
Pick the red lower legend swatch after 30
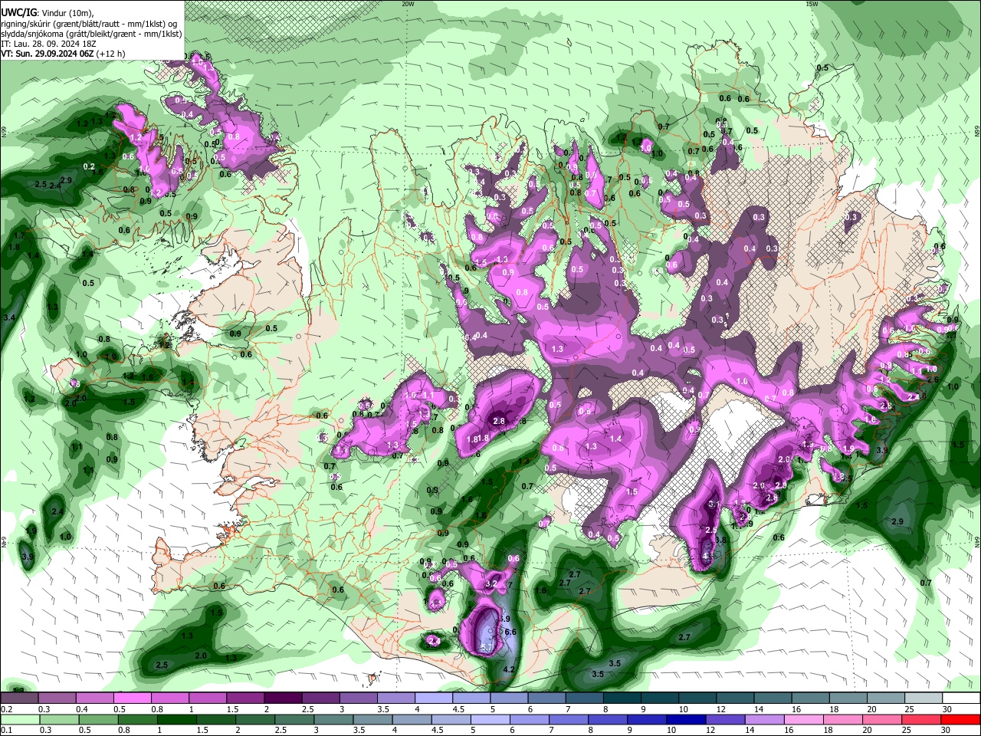coord(961,720)
